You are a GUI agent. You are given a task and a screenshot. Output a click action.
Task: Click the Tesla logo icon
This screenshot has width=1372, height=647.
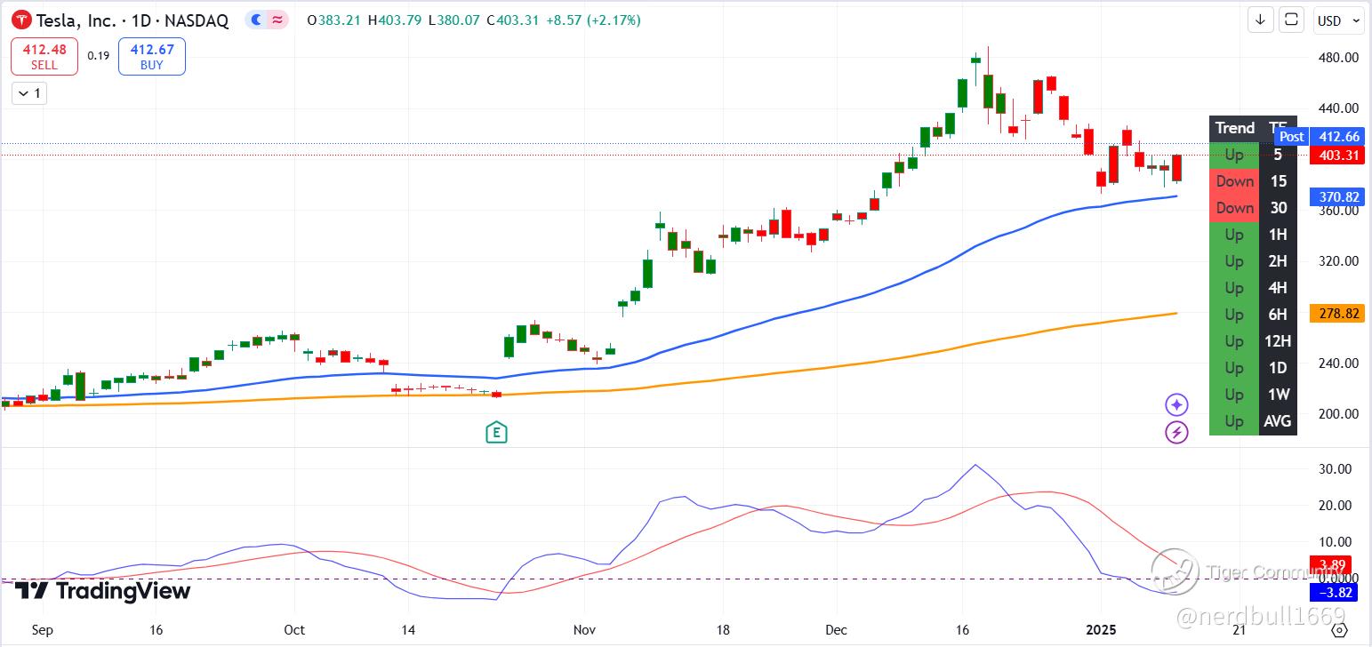[x=21, y=20]
